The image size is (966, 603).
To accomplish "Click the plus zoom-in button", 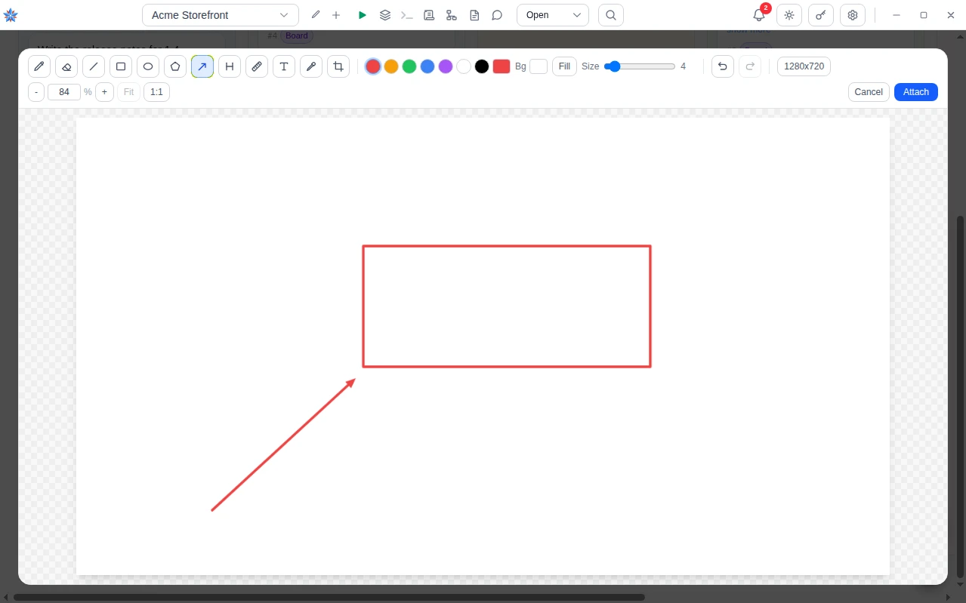I will pyautogui.click(x=104, y=92).
